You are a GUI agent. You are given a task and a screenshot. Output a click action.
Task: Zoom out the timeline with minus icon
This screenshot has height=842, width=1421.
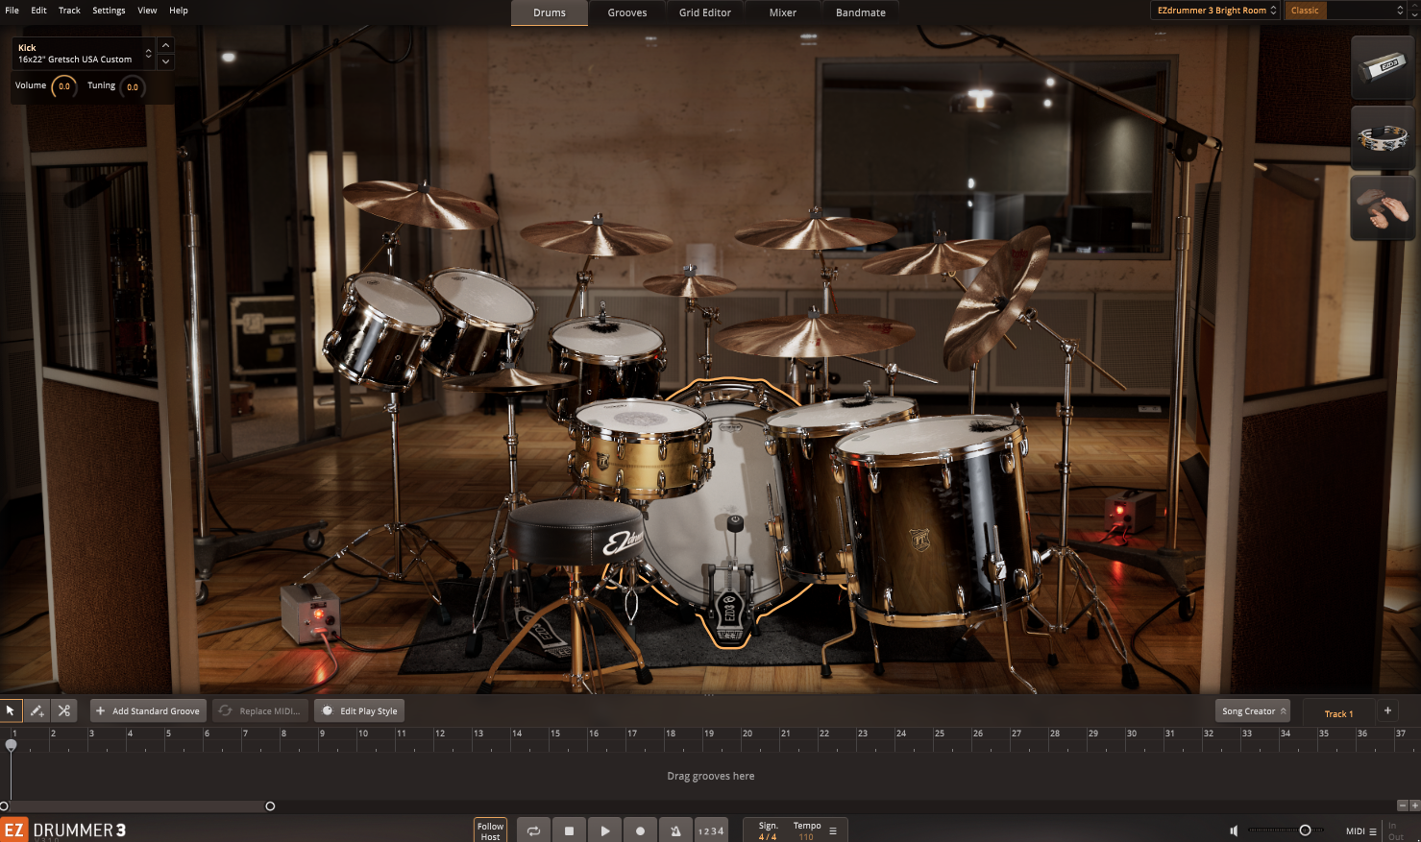click(1403, 806)
